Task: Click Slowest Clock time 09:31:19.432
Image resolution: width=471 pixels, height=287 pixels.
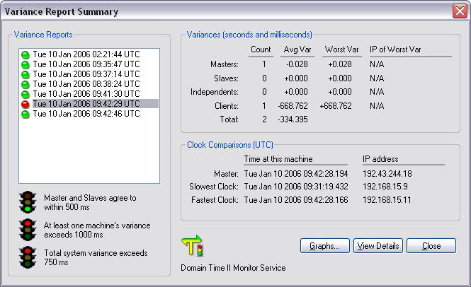Action: point(296,187)
